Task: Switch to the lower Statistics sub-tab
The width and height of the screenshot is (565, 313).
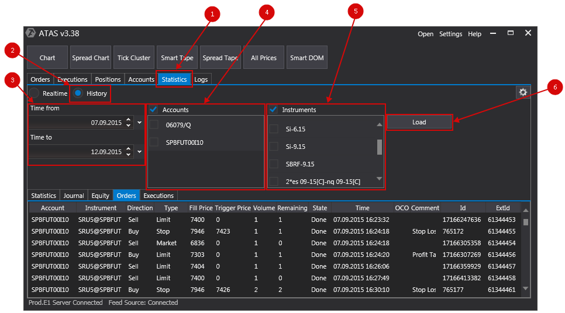Action: 44,196
